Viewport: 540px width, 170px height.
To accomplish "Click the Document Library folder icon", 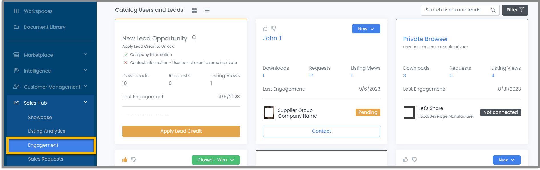I will pyautogui.click(x=16, y=27).
